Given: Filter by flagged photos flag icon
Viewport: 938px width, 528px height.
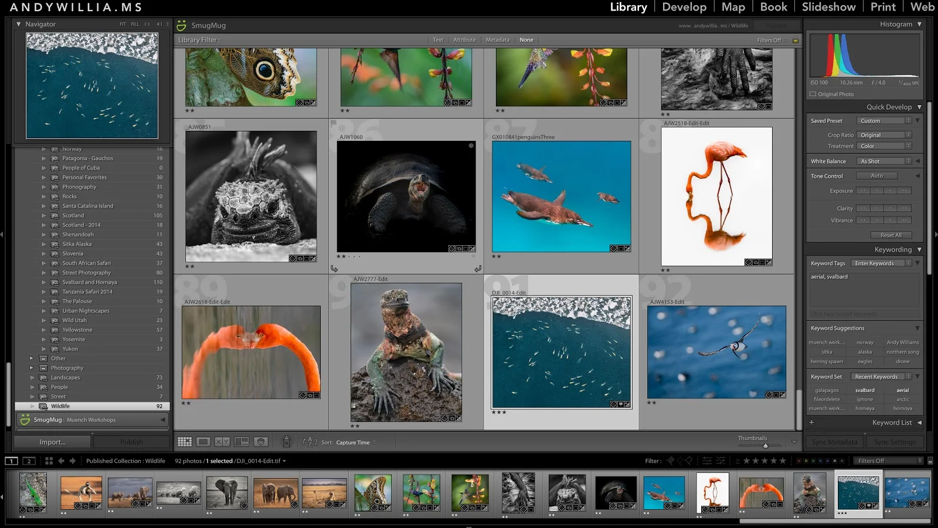Looking at the screenshot, I should point(671,461).
